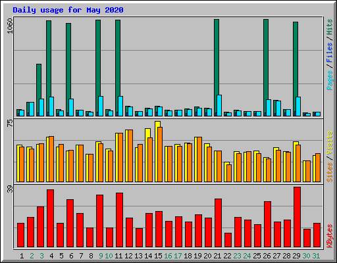Click the 'Sites' legend label
337x263 pixels.
coord(329,172)
